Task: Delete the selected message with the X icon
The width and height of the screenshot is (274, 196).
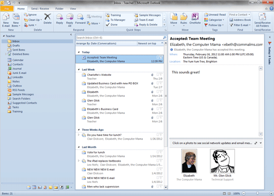Action: tap(47, 19)
